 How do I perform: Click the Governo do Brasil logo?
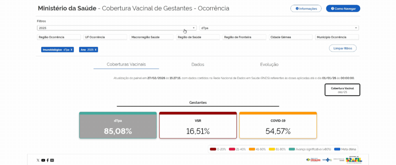(354, 160)
